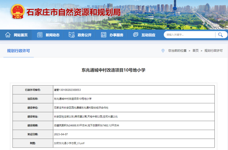This screenshot has height=150, width=228.
Task: Click permit number 建管130100202300053
Action: click(x=67, y=90)
